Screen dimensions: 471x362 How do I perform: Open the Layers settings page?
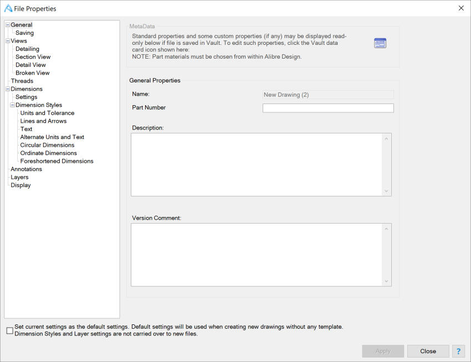[19, 177]
